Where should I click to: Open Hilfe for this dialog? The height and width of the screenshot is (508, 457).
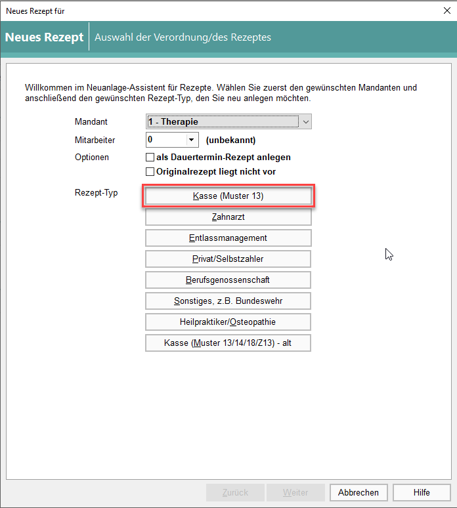coord(422,492)
